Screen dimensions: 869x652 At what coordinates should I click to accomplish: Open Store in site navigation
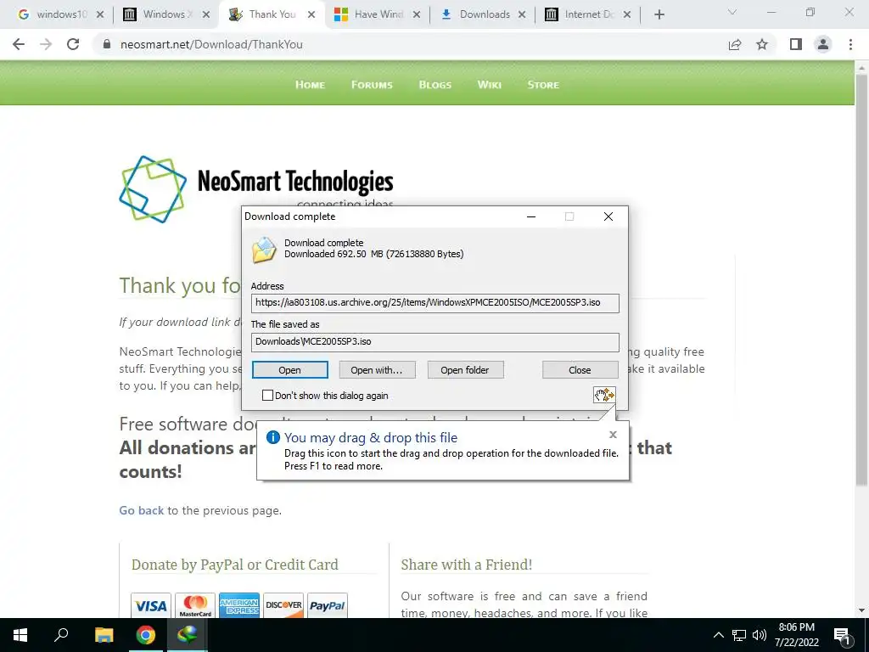coord(543,85)
